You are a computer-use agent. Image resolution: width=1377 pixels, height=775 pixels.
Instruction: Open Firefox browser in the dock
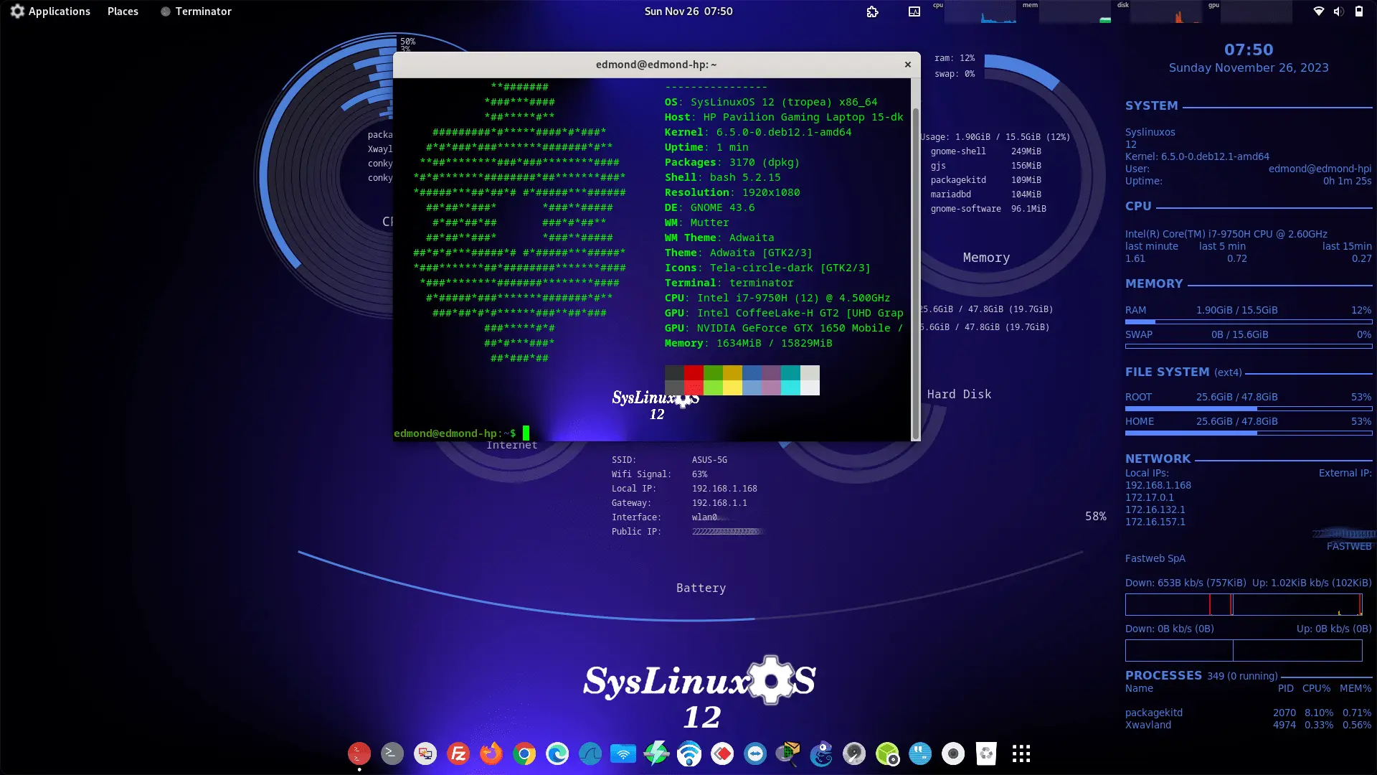491,754
